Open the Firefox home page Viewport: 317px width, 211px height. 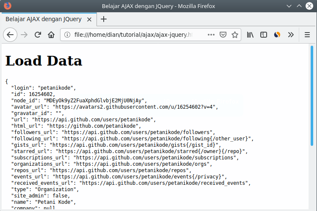[x=51, y=35]
